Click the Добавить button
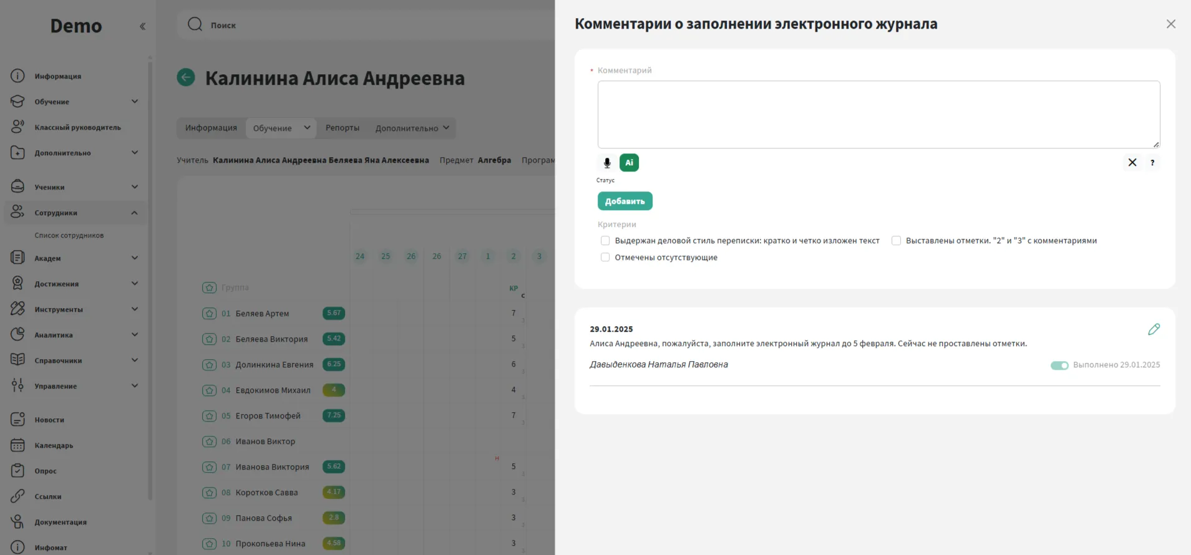 tap(625, 201)
